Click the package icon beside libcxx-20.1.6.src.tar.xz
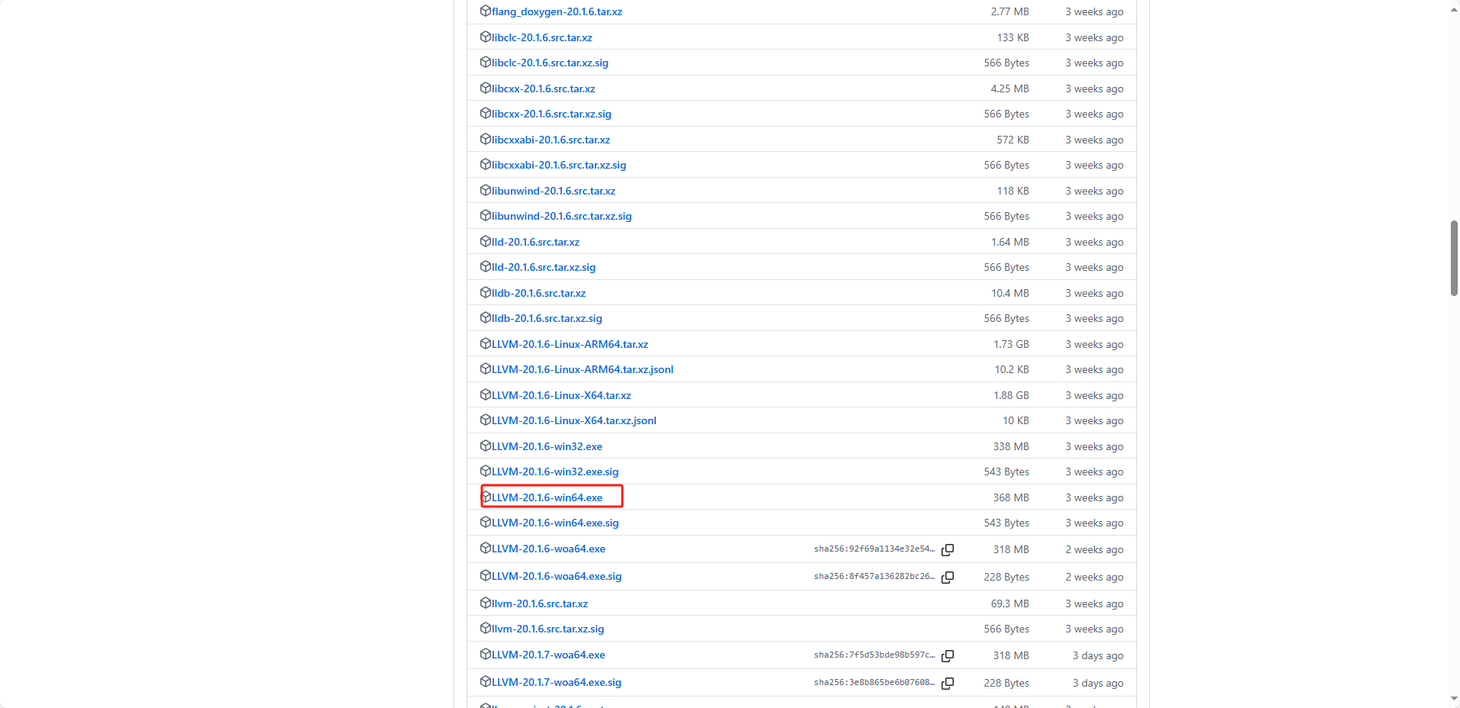 coord(485,88)
